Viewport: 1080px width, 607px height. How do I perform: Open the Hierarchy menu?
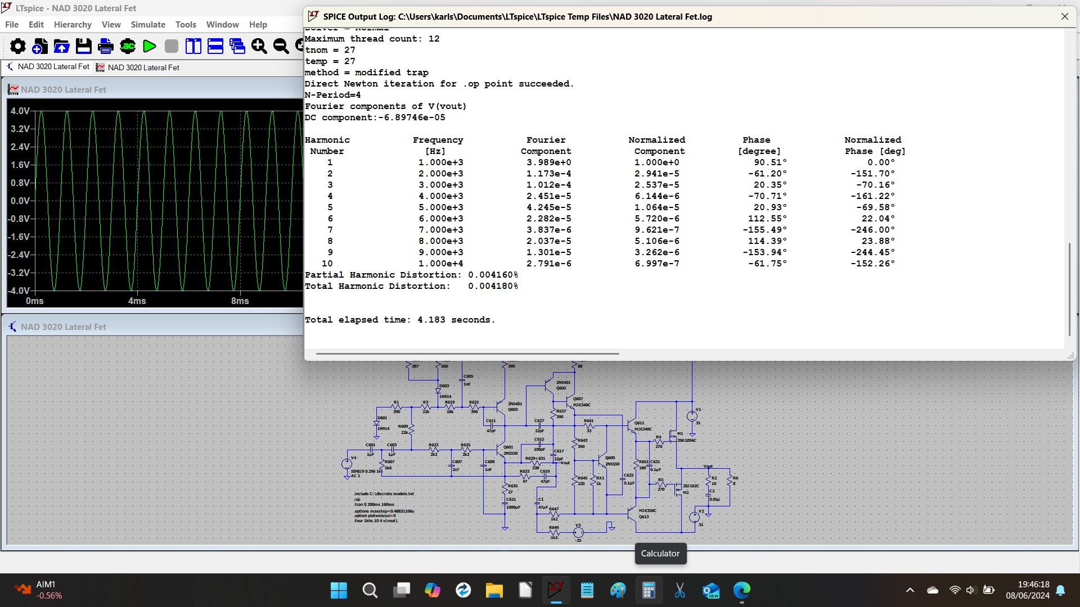pos(73,25)
